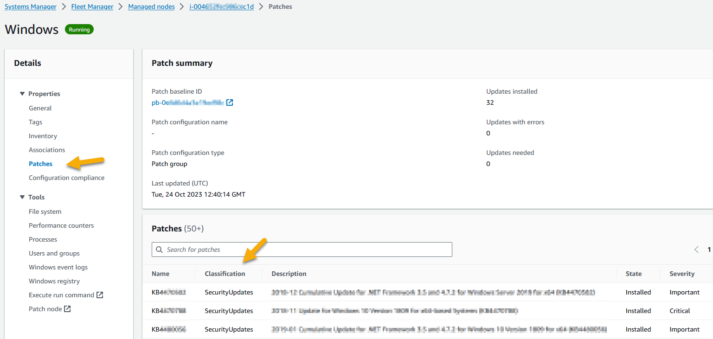Screen dimensions: 713x339
Task: Click the instance ID breadcrumb link
Action: pyautogui.click(x=221, y=6)
